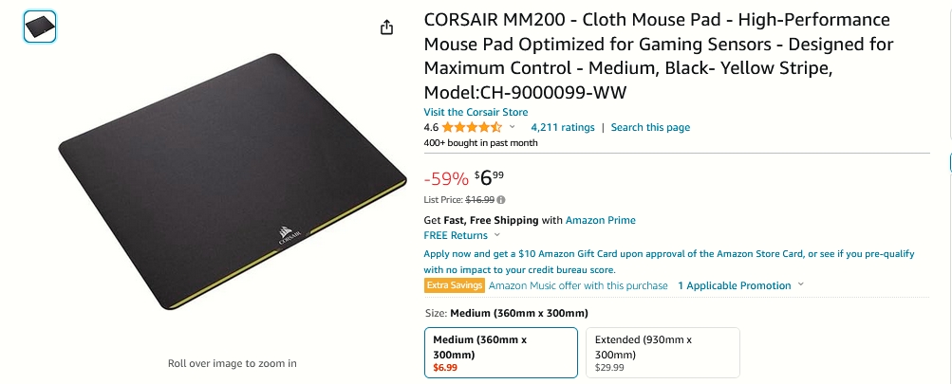Open the star rating dropdown chevron
Image resolution: width=952 pixels, height=384 pixels.
click(512, 127)
